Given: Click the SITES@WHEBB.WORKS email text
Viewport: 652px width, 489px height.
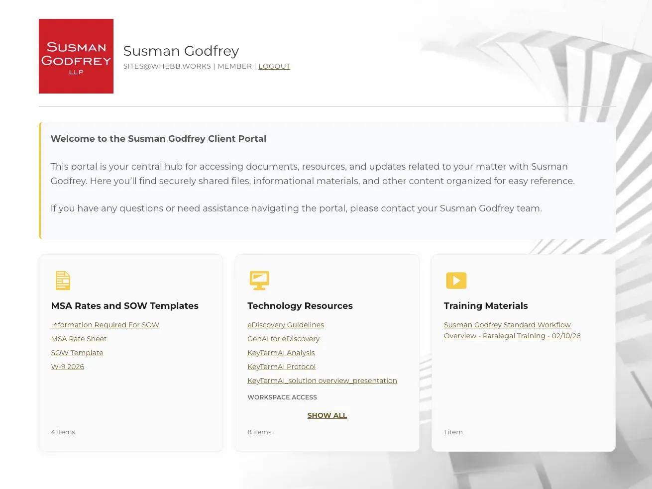Looking at the screenshot, I should pos(167,66).
